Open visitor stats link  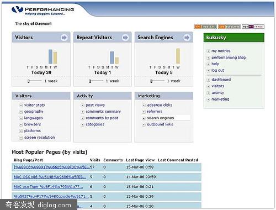pos(35,105)
